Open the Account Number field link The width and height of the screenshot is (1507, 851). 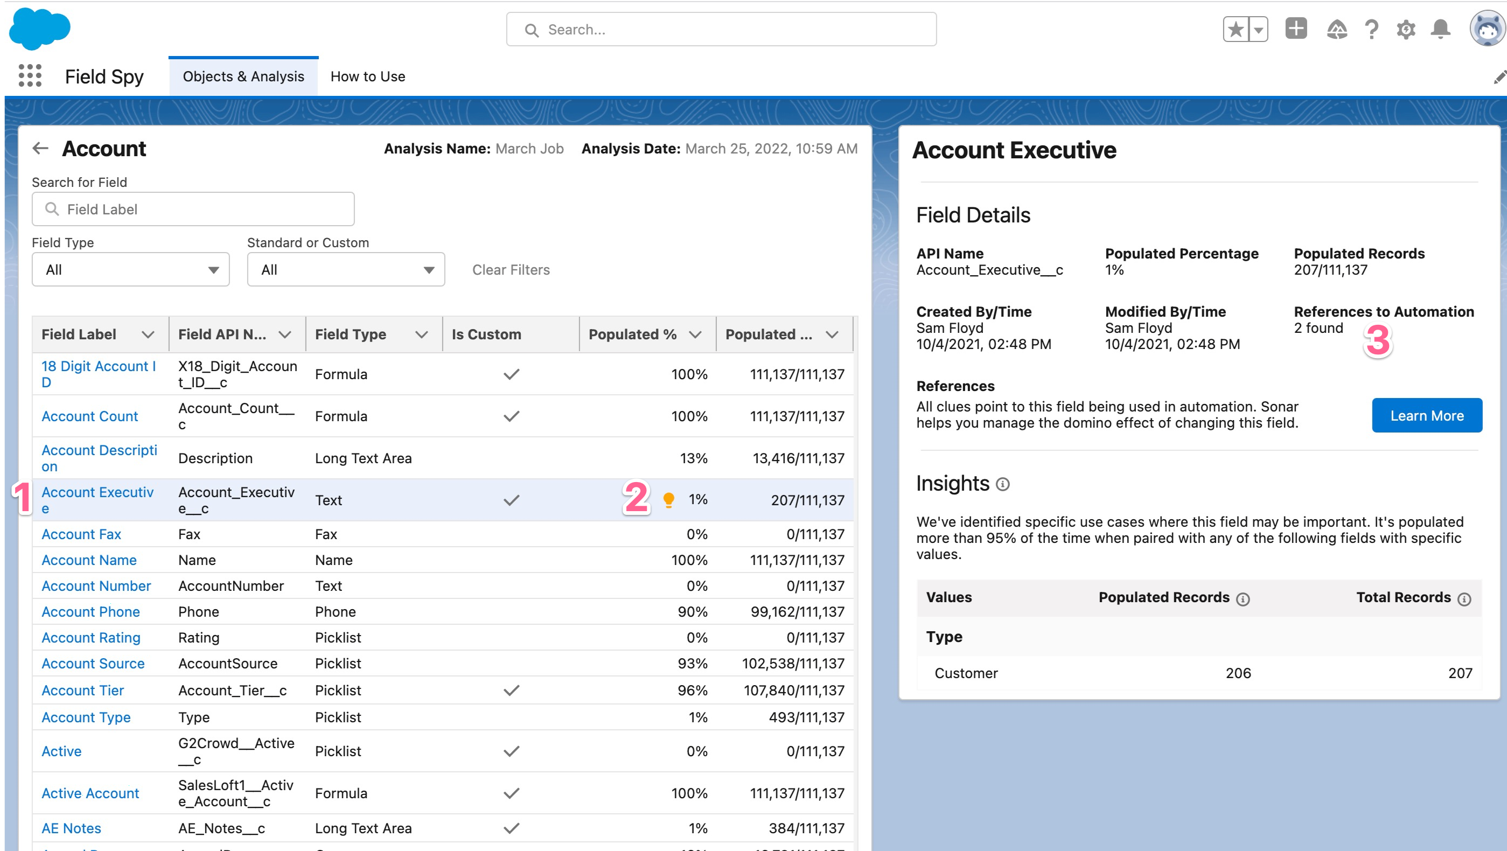tap(96, 586)
